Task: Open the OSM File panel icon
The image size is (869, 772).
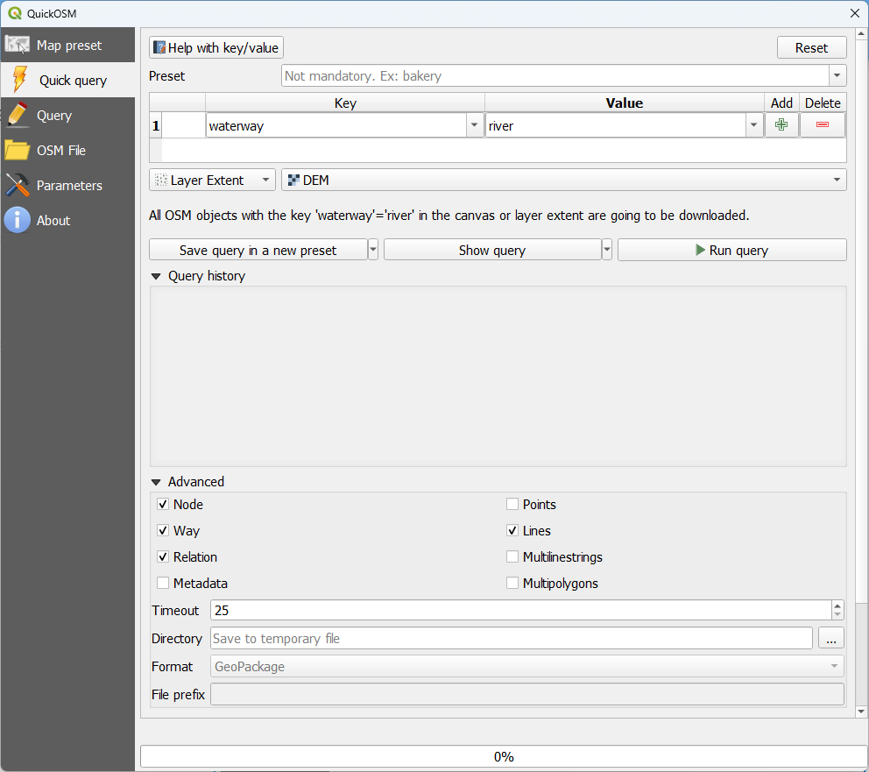Action: click(x=15, y=150)
